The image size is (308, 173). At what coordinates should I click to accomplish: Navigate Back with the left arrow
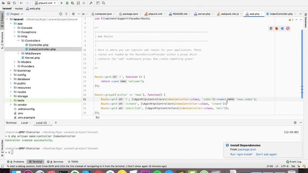pos(21,3)
